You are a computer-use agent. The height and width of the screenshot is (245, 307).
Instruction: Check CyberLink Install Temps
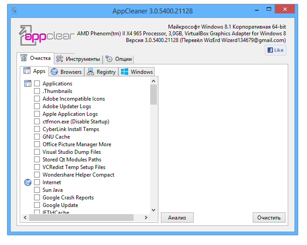(37, 129)
